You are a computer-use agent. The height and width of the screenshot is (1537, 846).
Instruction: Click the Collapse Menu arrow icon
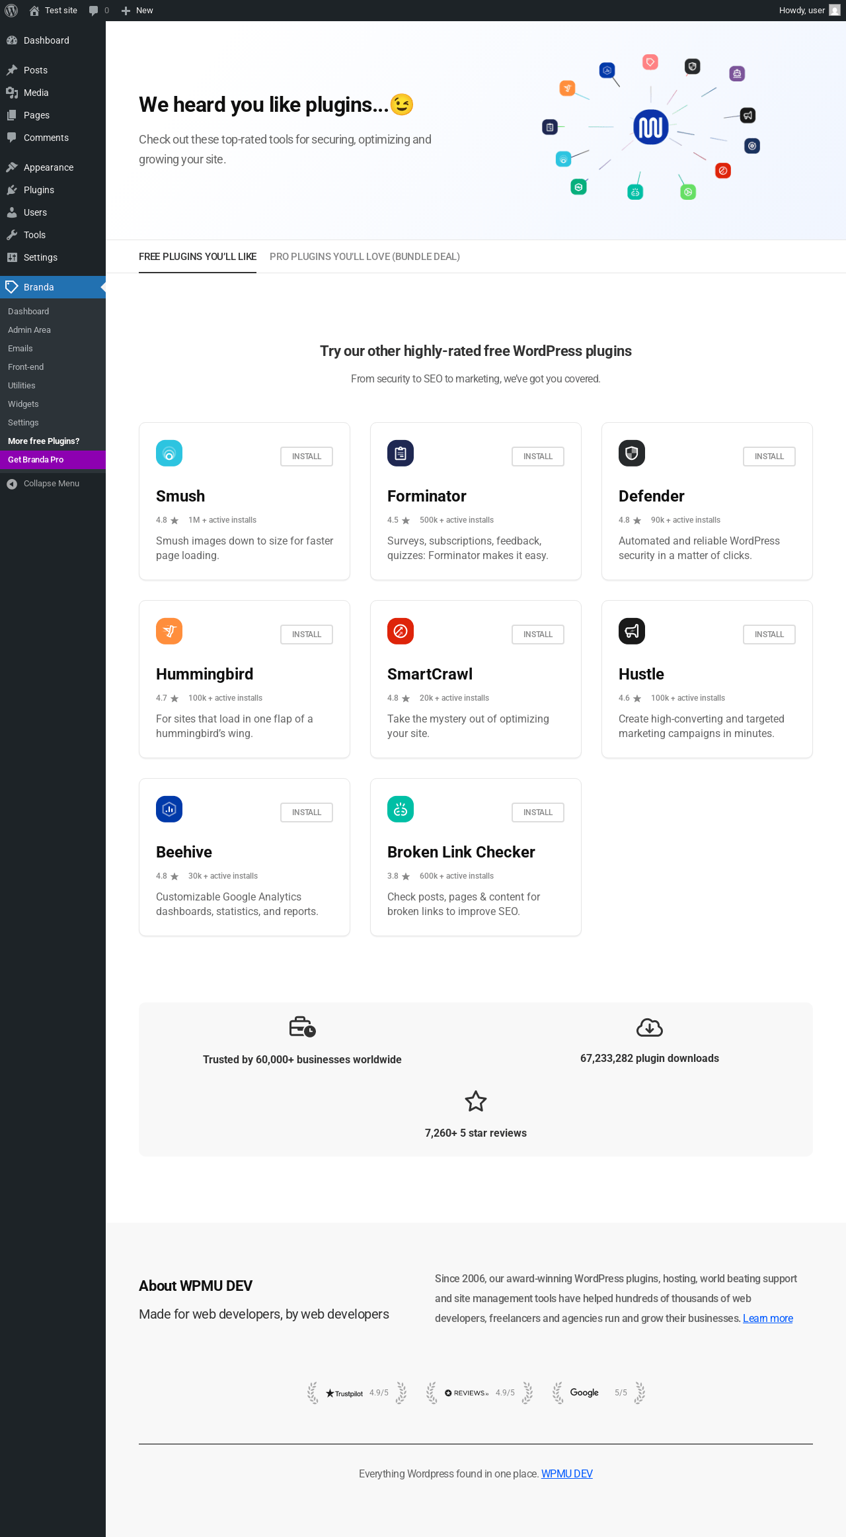[12, 484]
